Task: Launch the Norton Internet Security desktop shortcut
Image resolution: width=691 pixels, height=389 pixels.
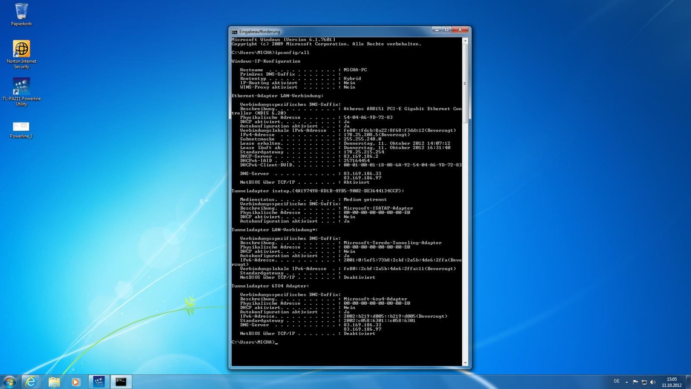Action: point(21,54)
